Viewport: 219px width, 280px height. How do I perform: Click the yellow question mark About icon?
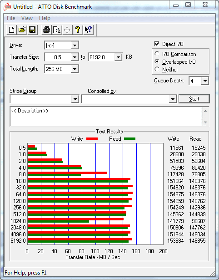78,30
